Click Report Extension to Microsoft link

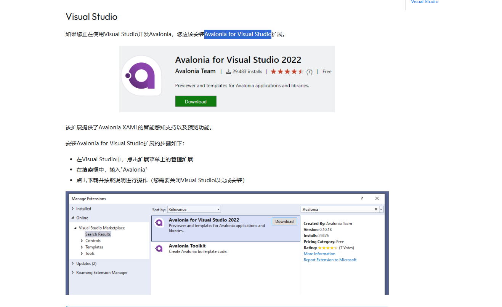point(330,260)
